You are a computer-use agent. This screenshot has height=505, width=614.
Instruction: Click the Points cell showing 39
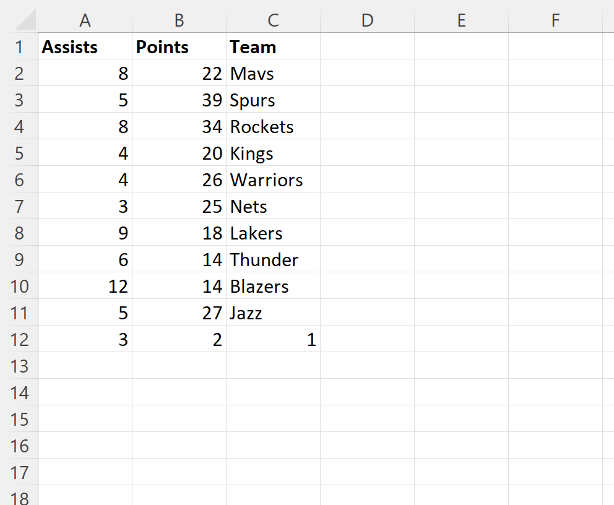pos(179,100)
